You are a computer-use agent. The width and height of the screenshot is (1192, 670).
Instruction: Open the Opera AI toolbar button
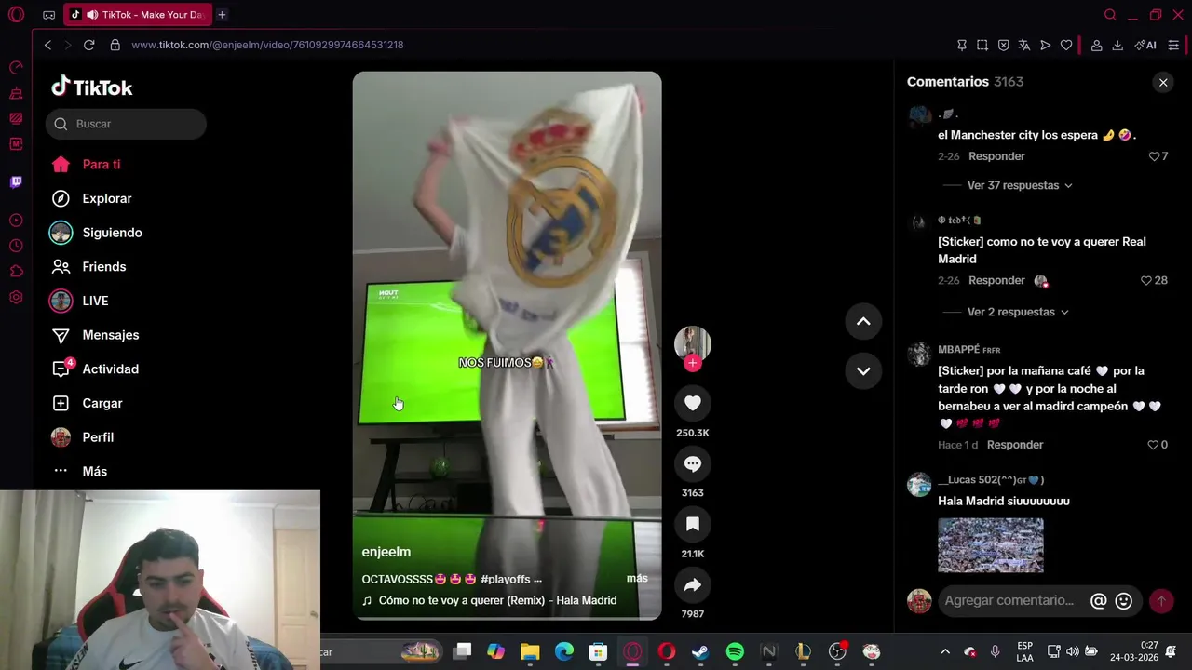tap(1145, 45)
